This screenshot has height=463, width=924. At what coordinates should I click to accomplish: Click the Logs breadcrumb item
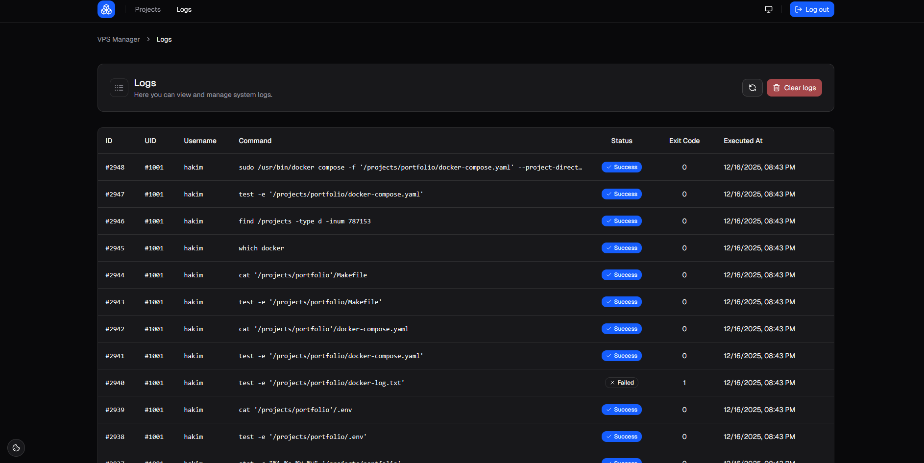164,39
